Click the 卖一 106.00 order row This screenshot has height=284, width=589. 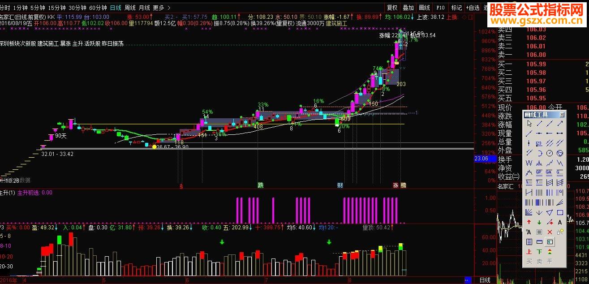click(543, 55)
